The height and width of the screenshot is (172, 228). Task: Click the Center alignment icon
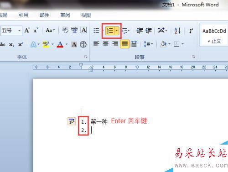(x=106, y=44)
